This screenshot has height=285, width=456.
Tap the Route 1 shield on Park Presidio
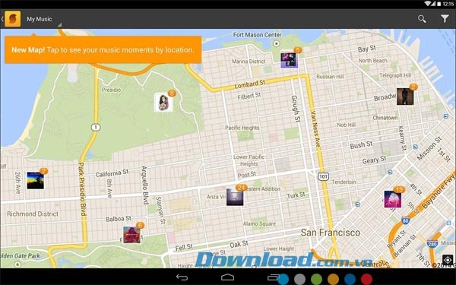[x=96, y=128]
